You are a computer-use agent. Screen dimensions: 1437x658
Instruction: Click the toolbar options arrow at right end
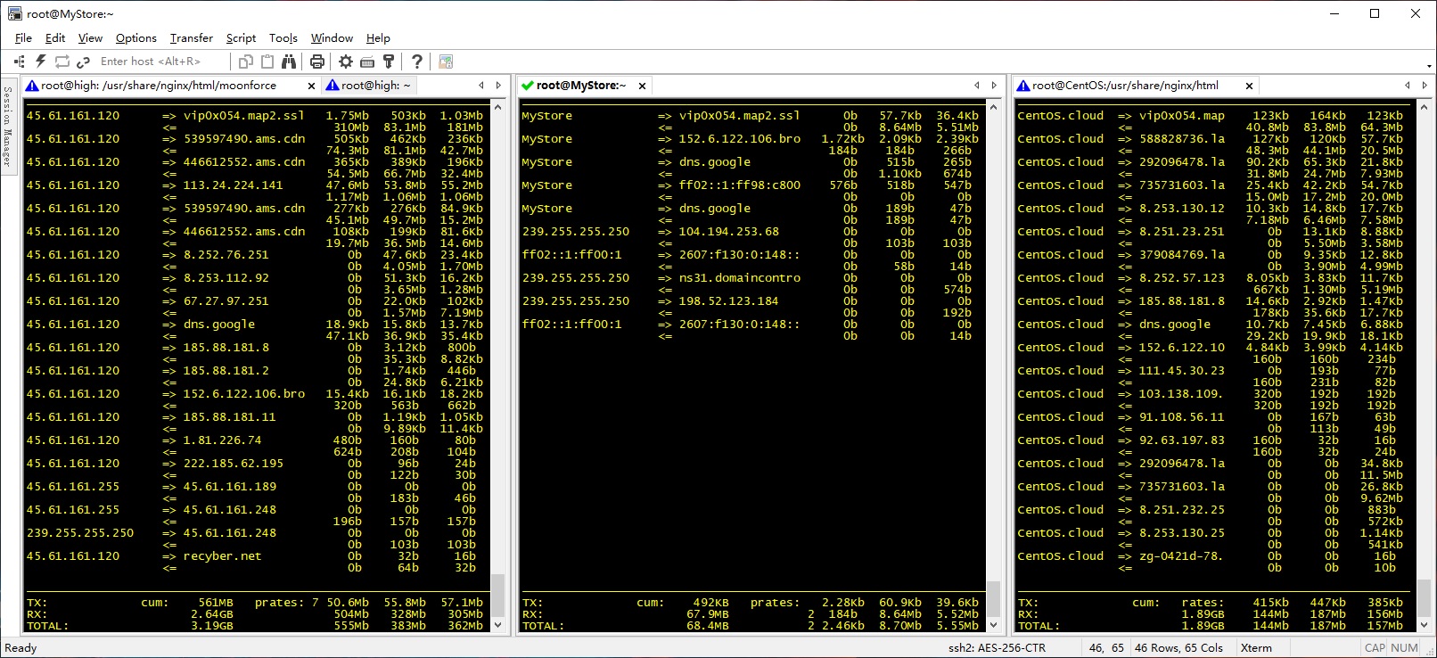point(1429,65)
